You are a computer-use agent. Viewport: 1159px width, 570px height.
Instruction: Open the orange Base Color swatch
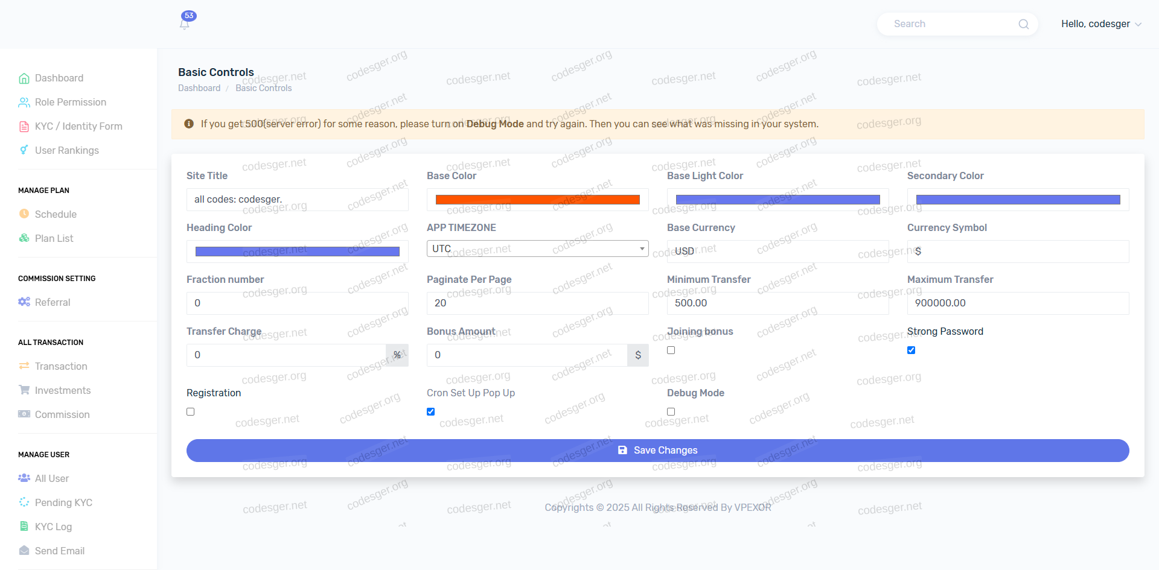coord(537,200)
